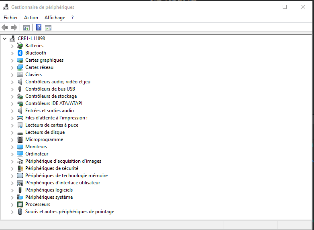Click the Processeurs chip icon

point(20,204)
